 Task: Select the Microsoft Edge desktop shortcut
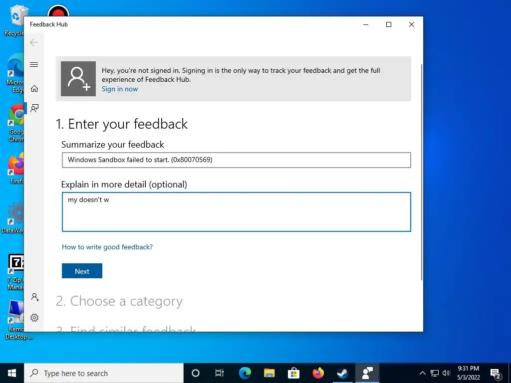(x=15, y=74)
